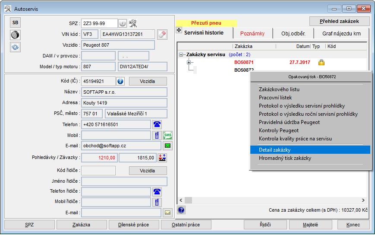Viewport: 375px width, 235px height.
Task: Click the SB button icon
Action: (x=15, y=22)
